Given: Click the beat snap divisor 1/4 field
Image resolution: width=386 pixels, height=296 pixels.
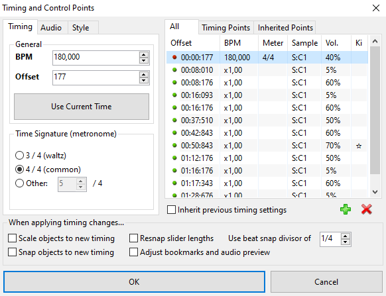Looking at the screenshot, I should point(330,239).
